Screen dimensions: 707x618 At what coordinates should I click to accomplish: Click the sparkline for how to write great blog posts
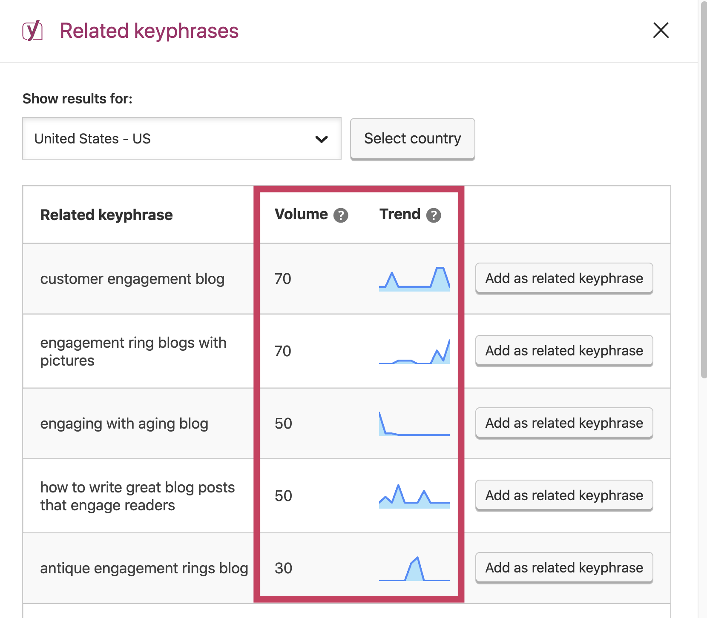pyautogui.click(x=414, y=495)
